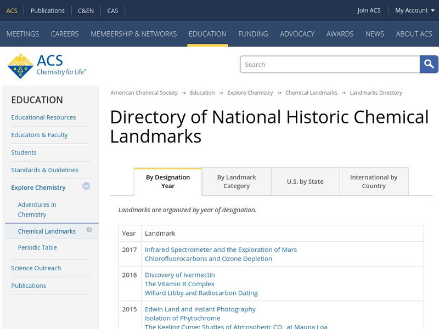This screenshot has width=439, height=329.
Task: Select the C&EN top bar item
Action: [x=86, y=10]
